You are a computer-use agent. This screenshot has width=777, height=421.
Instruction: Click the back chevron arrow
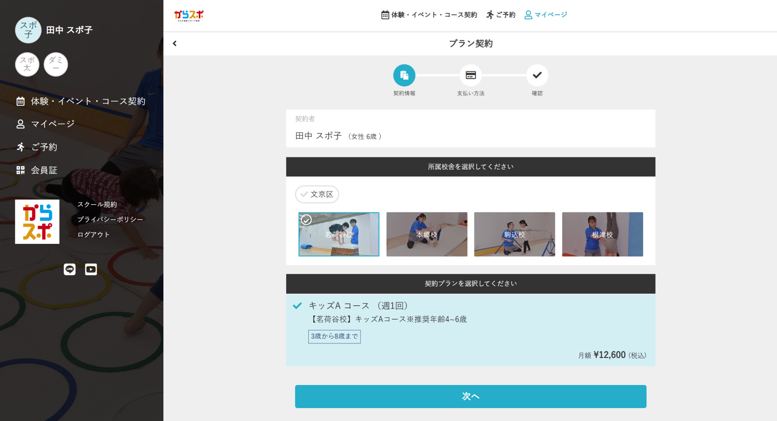(x=175, y=43)
